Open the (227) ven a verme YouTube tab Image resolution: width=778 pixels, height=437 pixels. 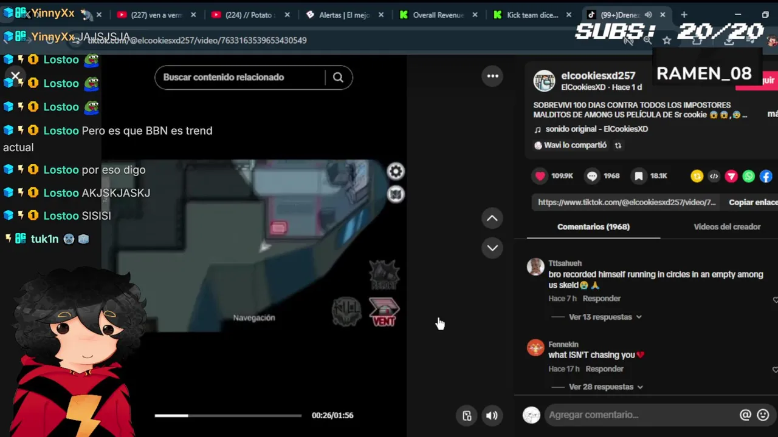(156, 15)
